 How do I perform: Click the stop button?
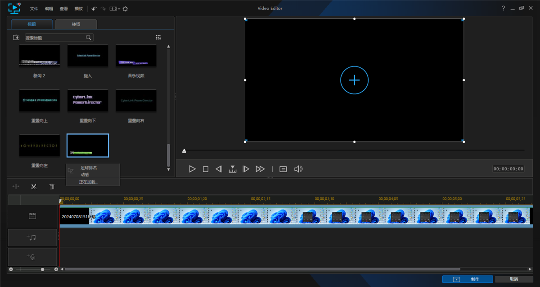pos(206,169)
